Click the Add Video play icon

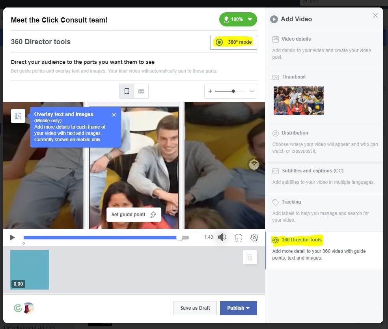(274, 19)
